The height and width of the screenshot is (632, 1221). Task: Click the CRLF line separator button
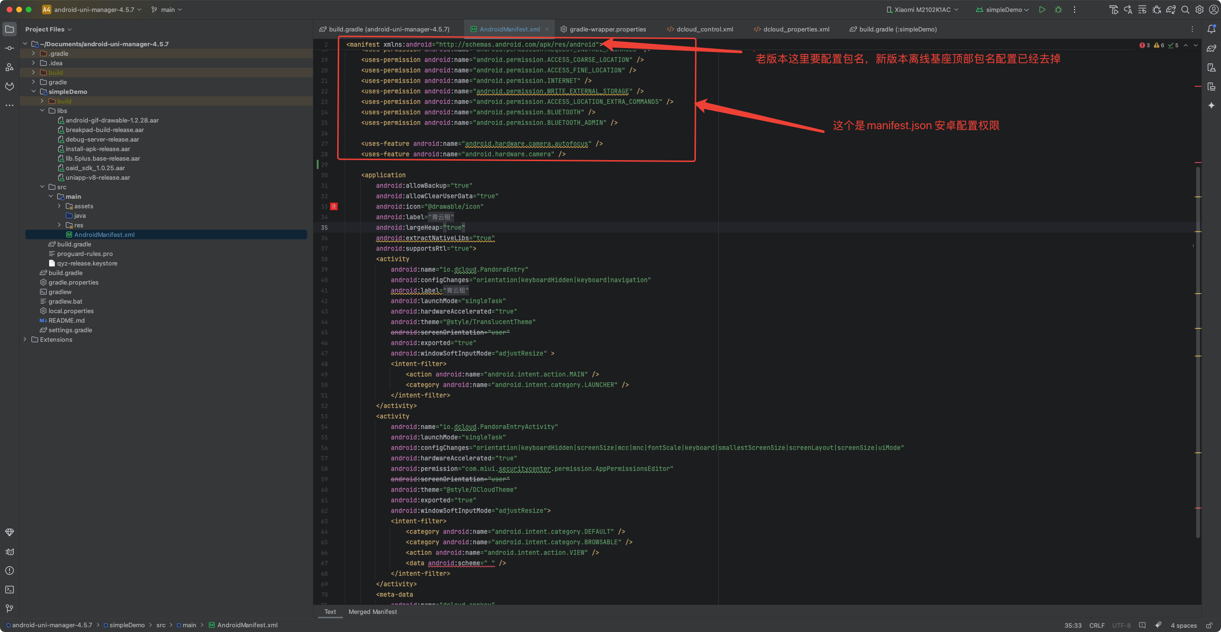tap(1097, 625)
